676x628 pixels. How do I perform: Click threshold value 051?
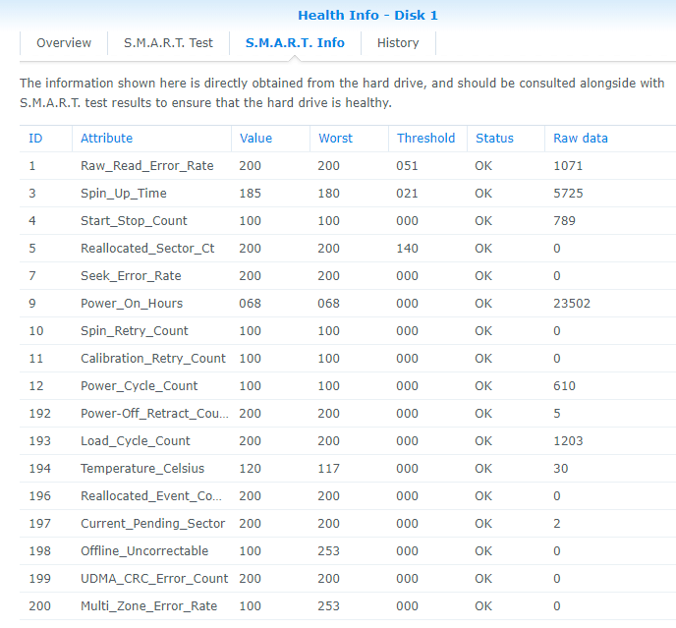click(407, 166)
